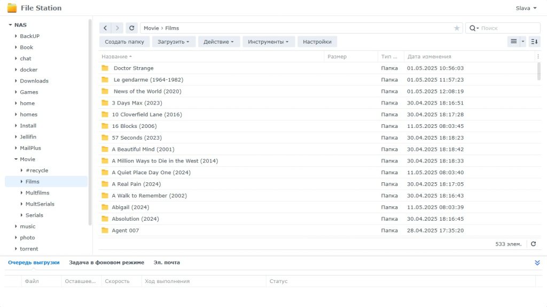Image resolution: width=547 pixels, height=307 pixels.
Task: Expand the BackUP folder in tree
Action: [x=15, y=36]
